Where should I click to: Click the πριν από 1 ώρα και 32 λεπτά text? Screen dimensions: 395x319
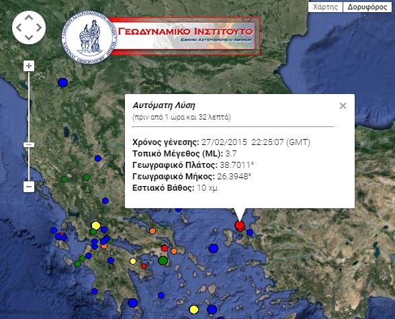181,117
